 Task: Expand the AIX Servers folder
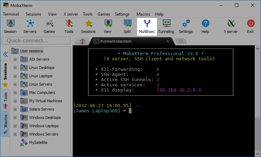click(x=15, y=59)
